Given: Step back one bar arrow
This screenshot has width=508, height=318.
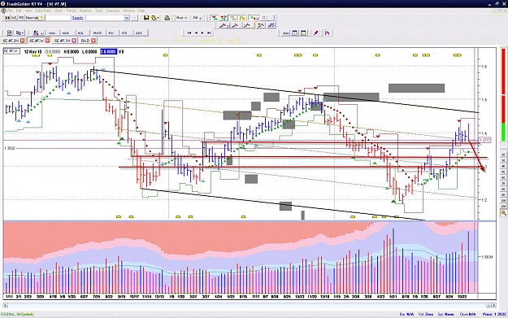Looking at the screenshot, I should tap(196, 33).
